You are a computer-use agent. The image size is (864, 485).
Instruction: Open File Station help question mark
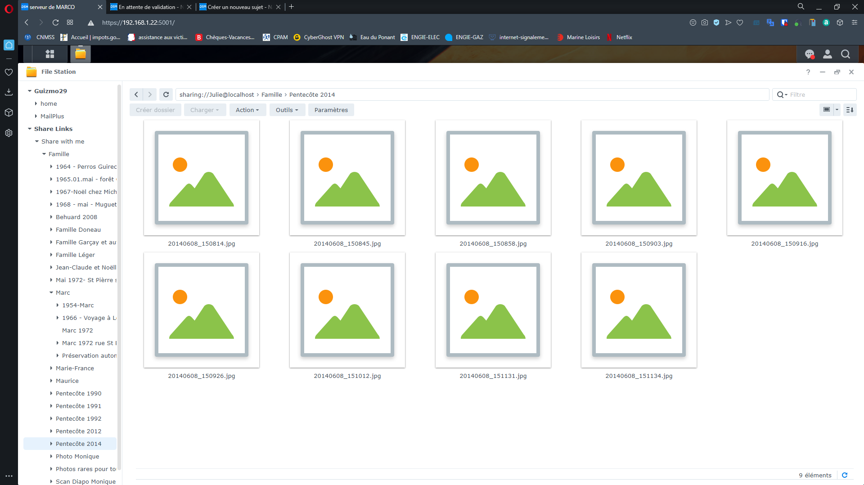pyautogui.click(x=808, y=72)
